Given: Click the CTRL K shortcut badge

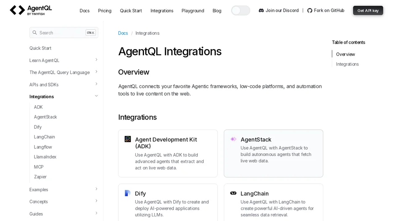Looking at the screenshot, I should click(90, 33).
